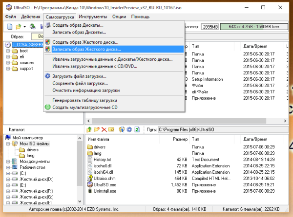Click the Add files to image icon
The image size is (293, 217).
[x=122, y=129]
